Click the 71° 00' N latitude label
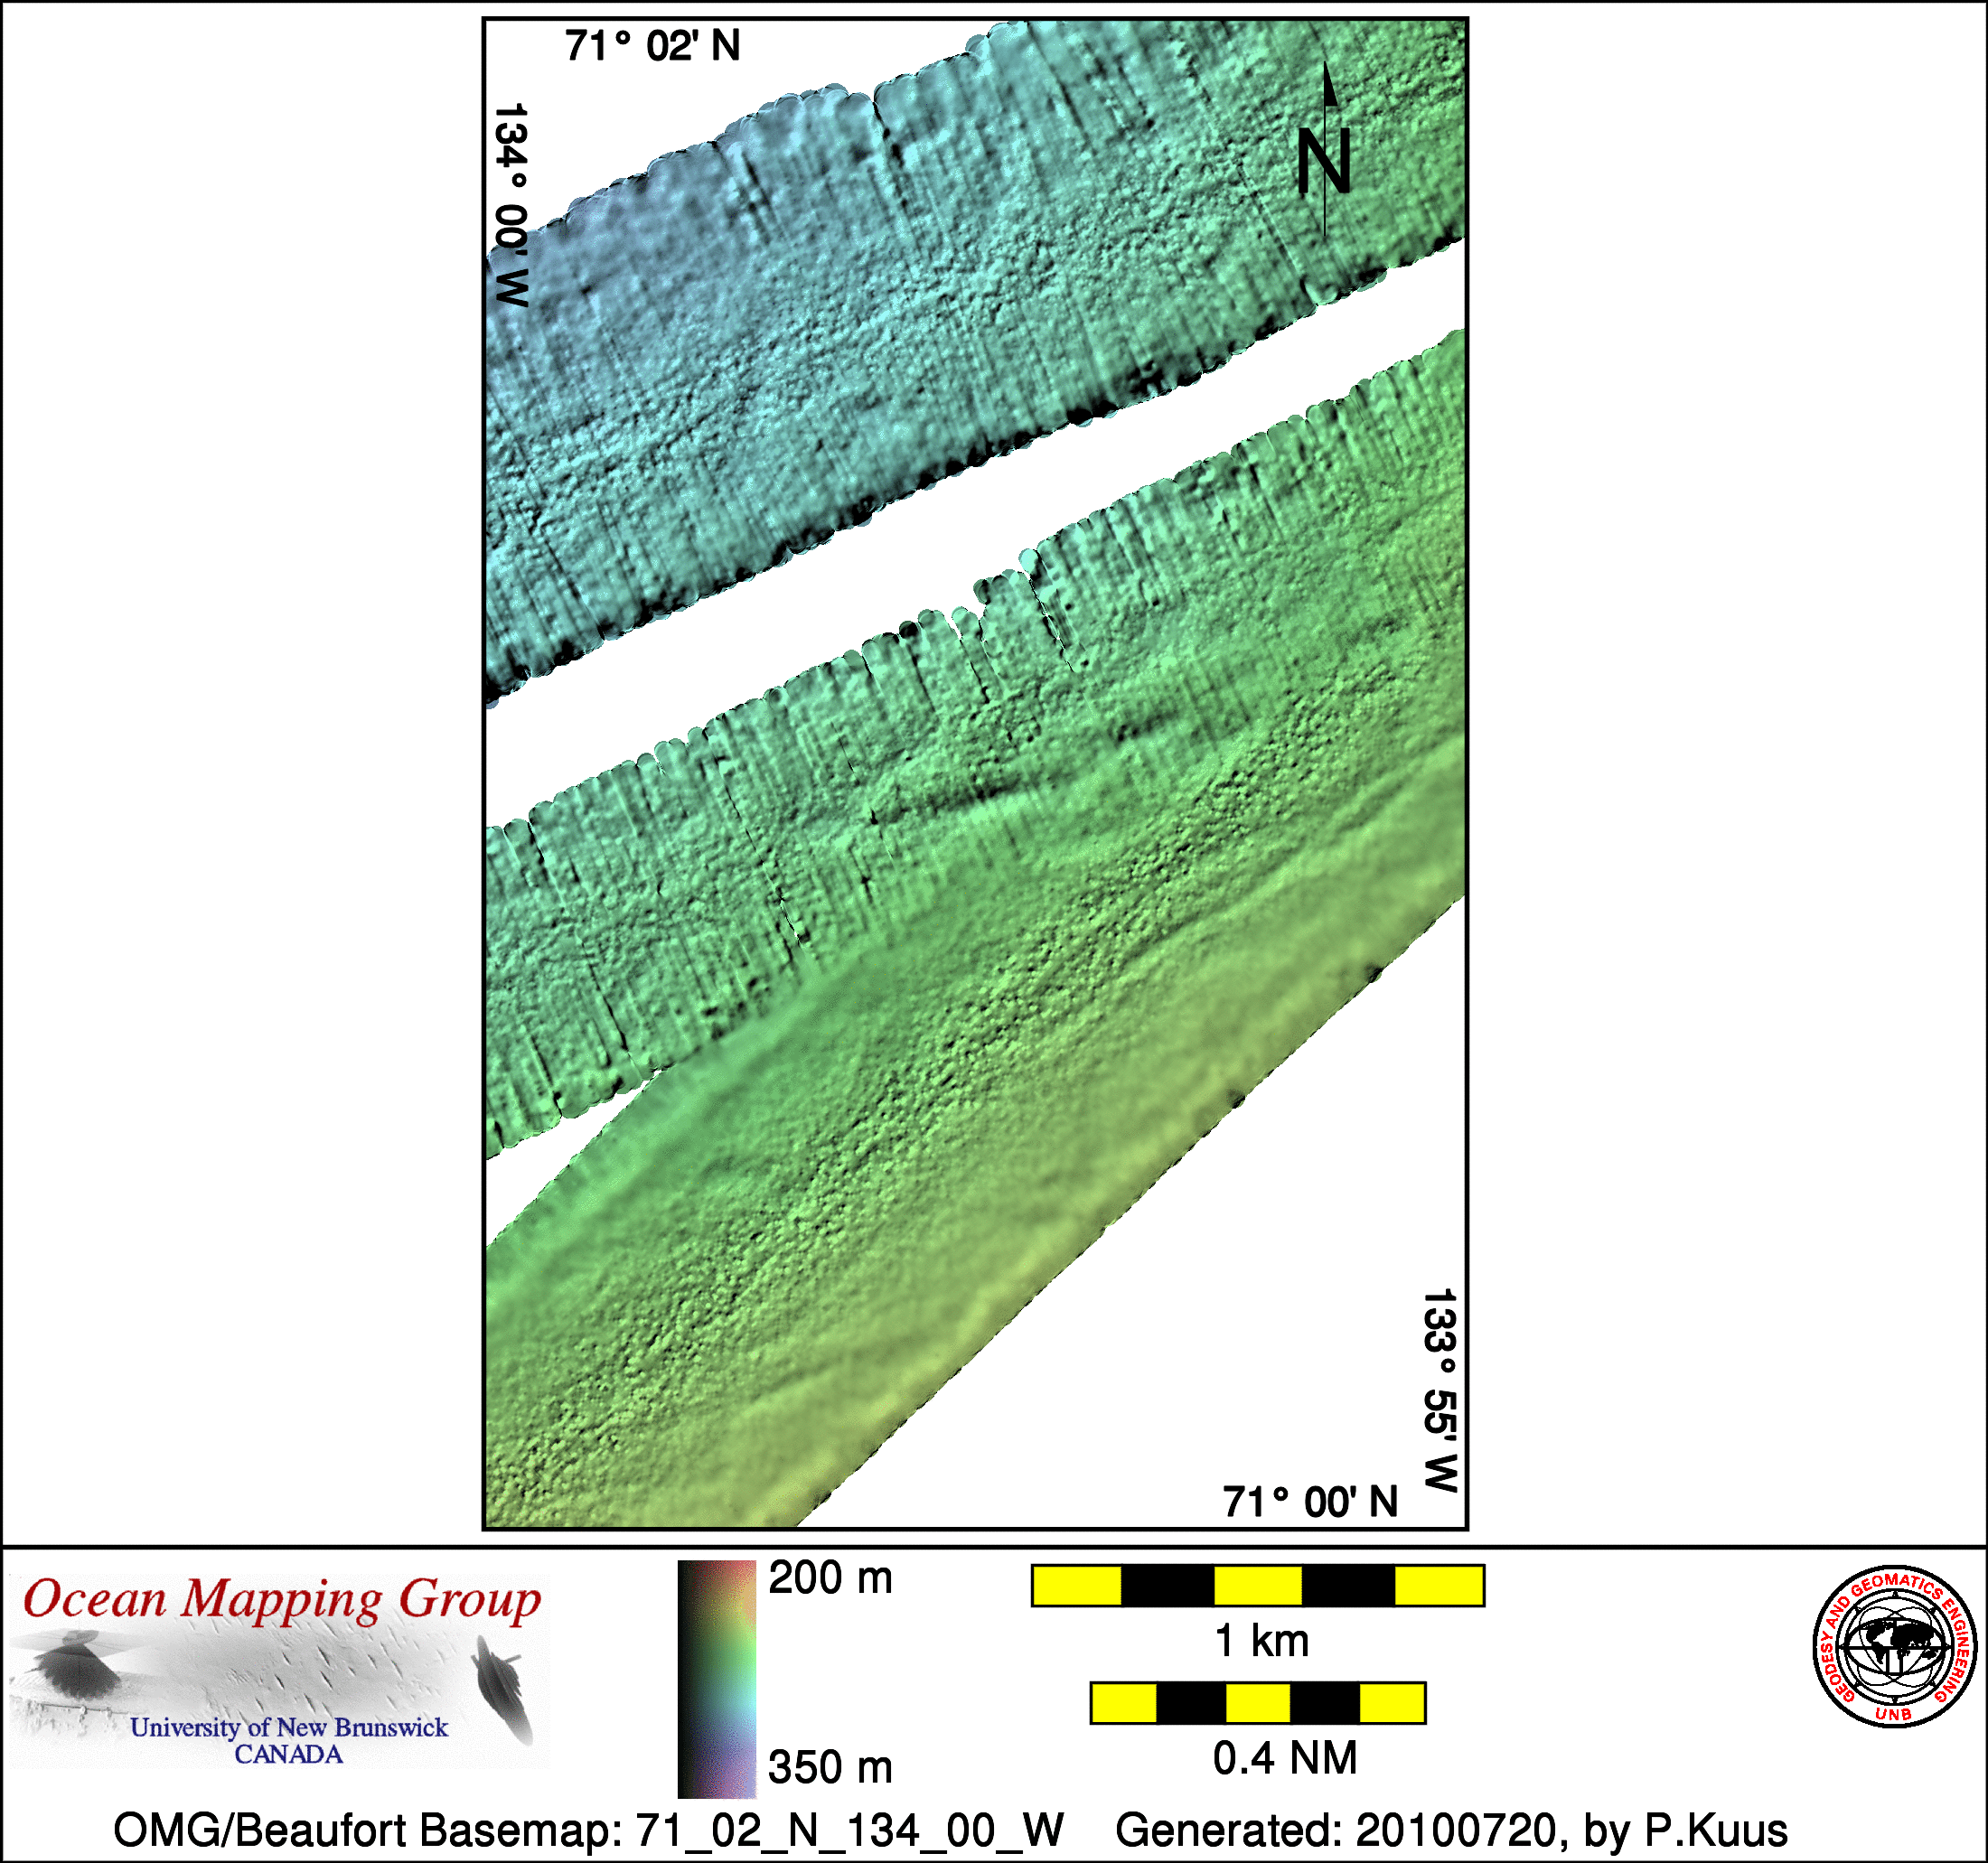Screen dimensions: 1988x1863 pos(1309,1503)
